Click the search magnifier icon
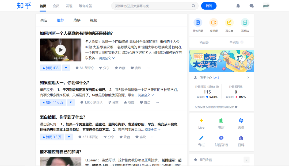Viewport: 289px width, 166px height. coord(193,6)
